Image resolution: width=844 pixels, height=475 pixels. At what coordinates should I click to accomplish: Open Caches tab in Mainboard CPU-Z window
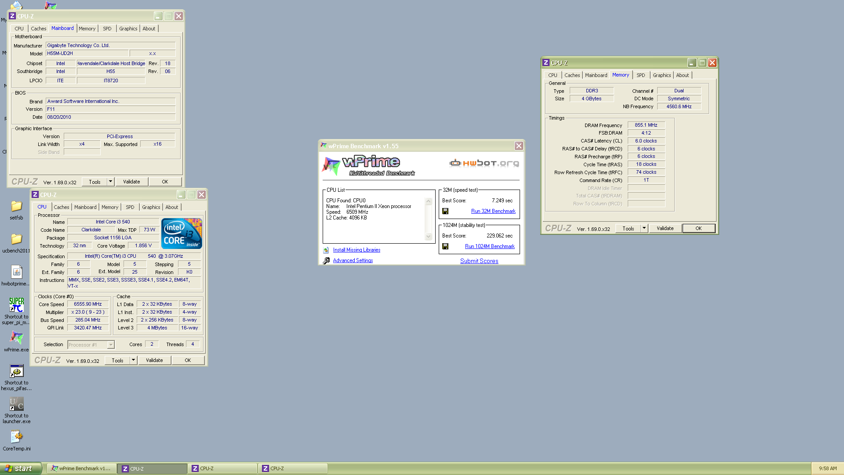click(38, 29)
